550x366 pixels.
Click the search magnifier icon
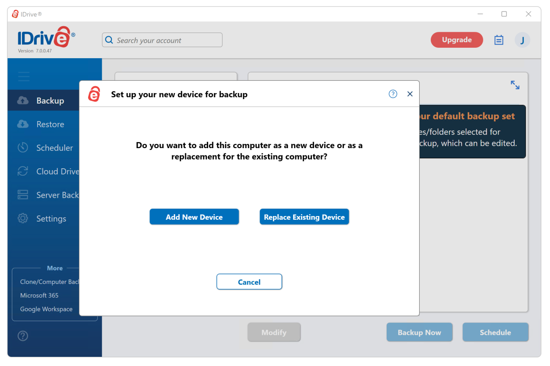tap(109, 40)
